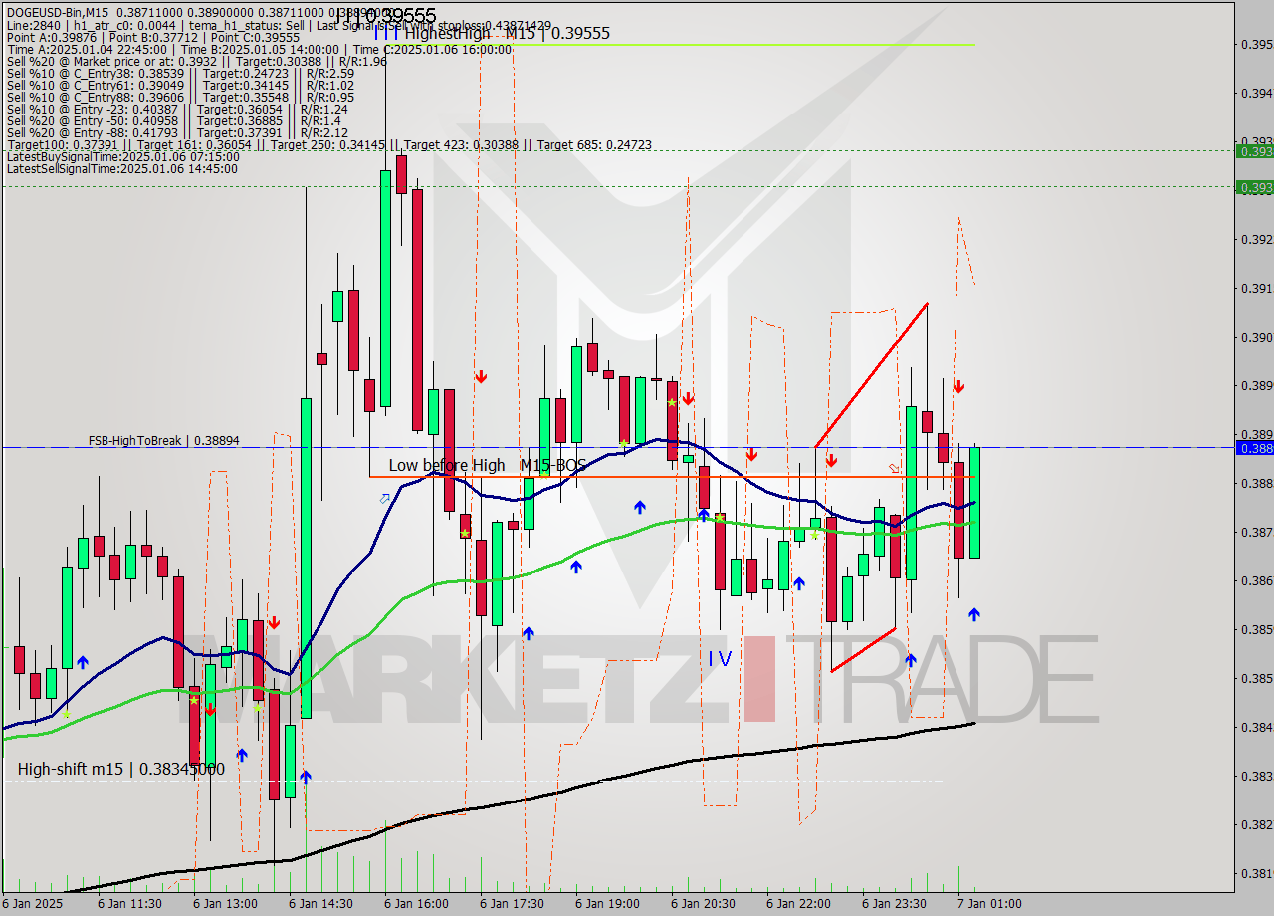Select the '6 Jan 14:30' time label
This screenshot has height=916, width=1274.
pos(320,904)
